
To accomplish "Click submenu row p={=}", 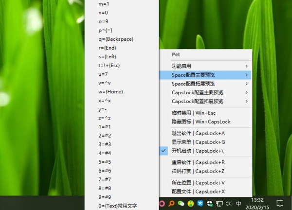I will [122, 30].
